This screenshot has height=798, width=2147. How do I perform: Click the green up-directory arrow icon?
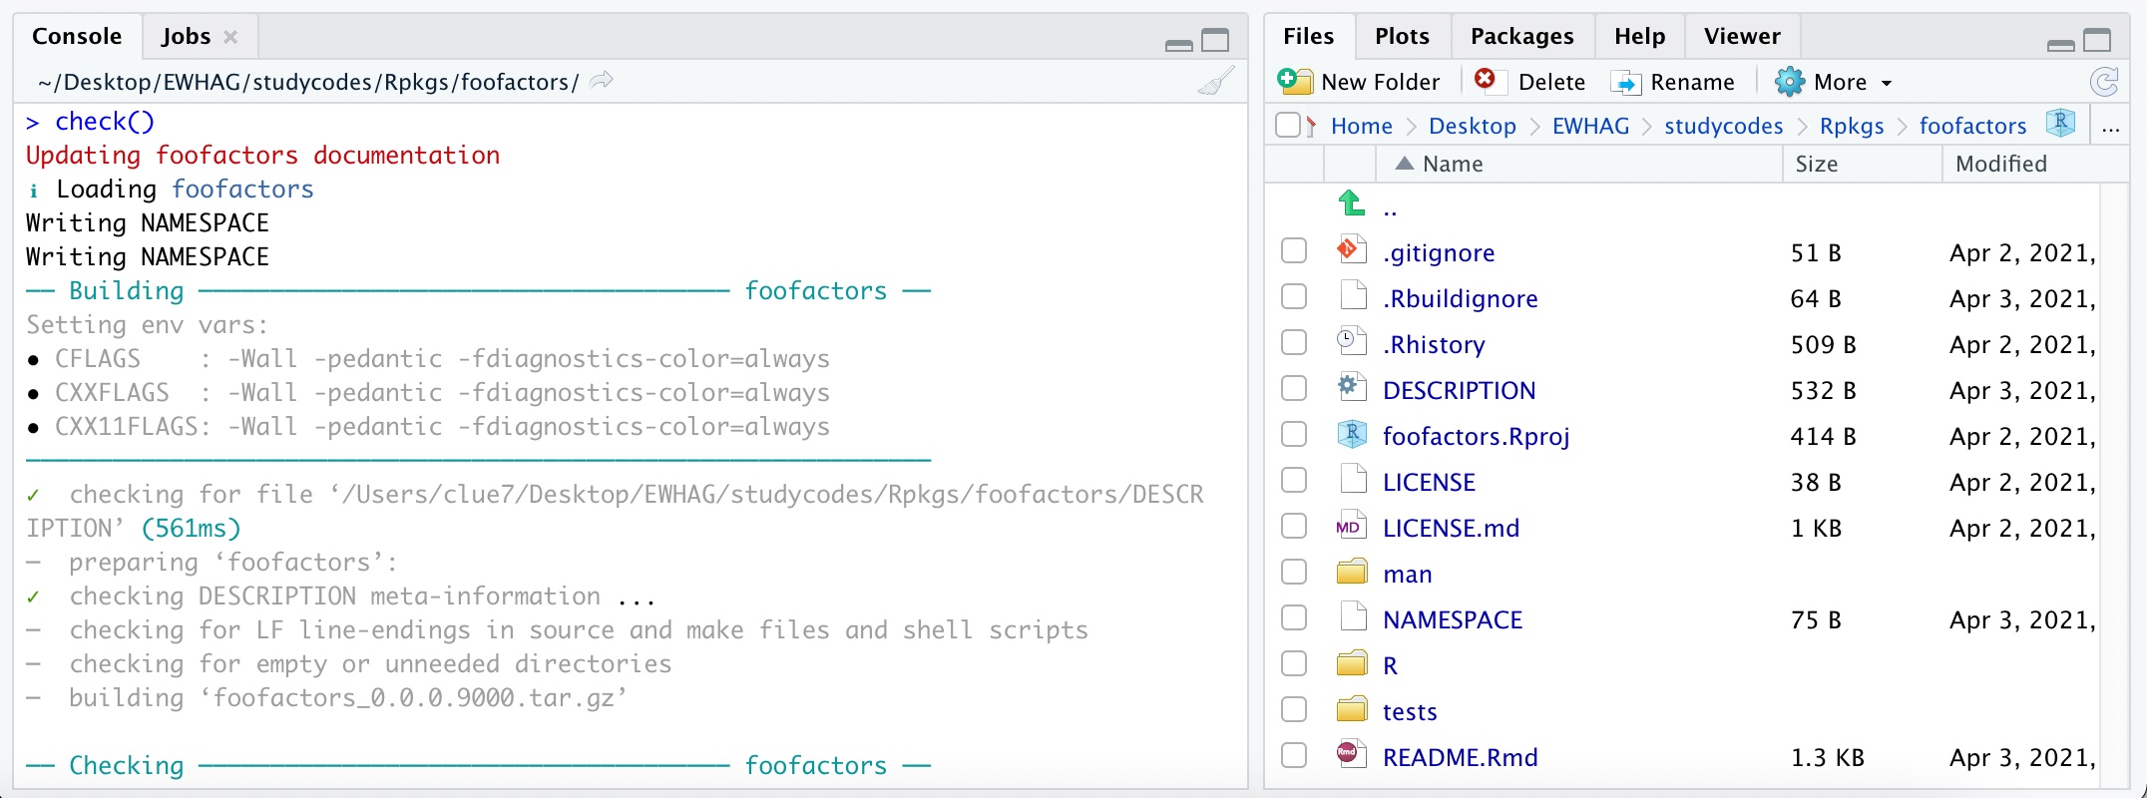click(1352, 203)
